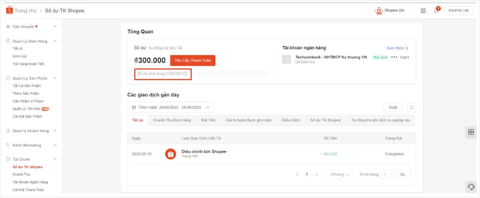Open Cài Đặt Sản Phẩm in sidebar
The image size is (480, 198).
click(x=27, y=116)
